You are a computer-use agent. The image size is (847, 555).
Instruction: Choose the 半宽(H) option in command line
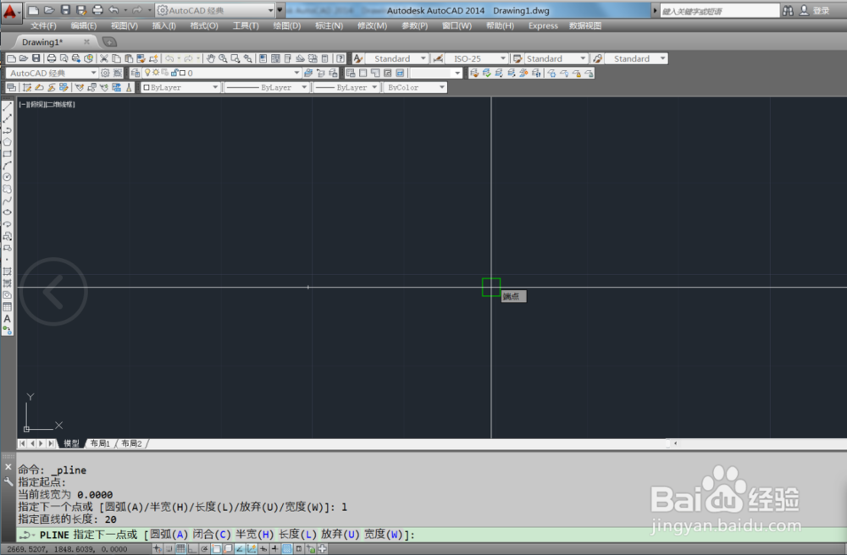(x=254, y=535)
